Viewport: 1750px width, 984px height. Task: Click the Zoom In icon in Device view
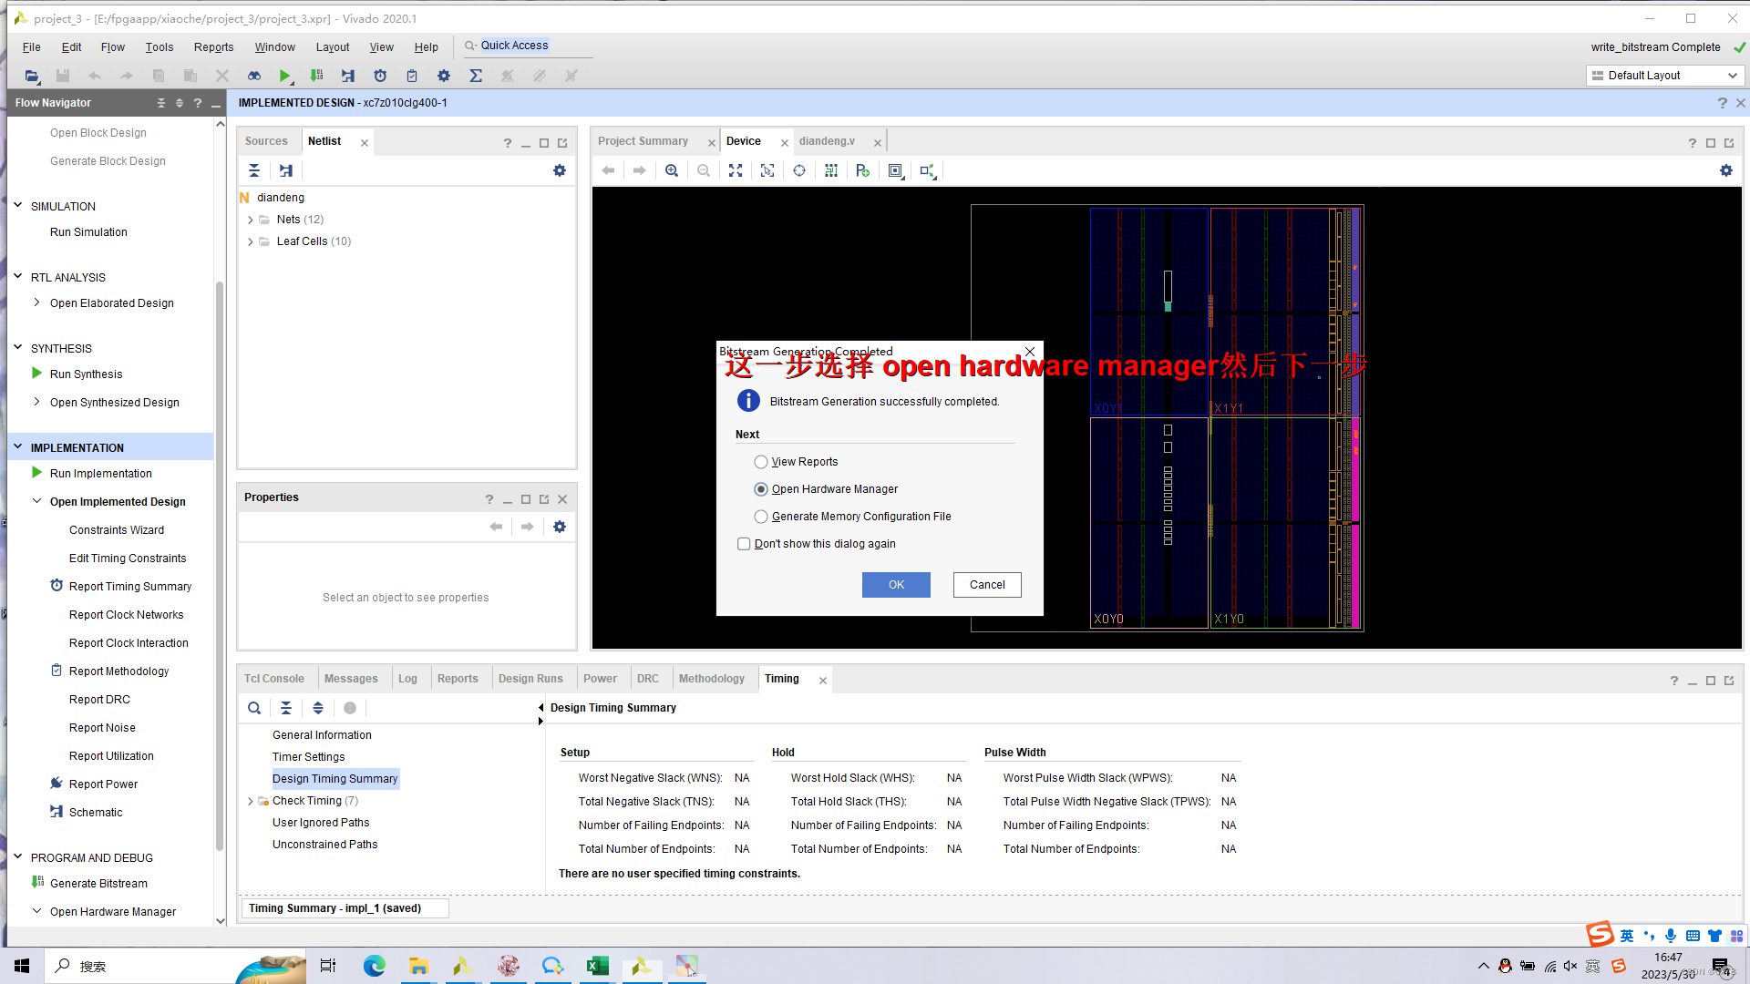(672, 170)
